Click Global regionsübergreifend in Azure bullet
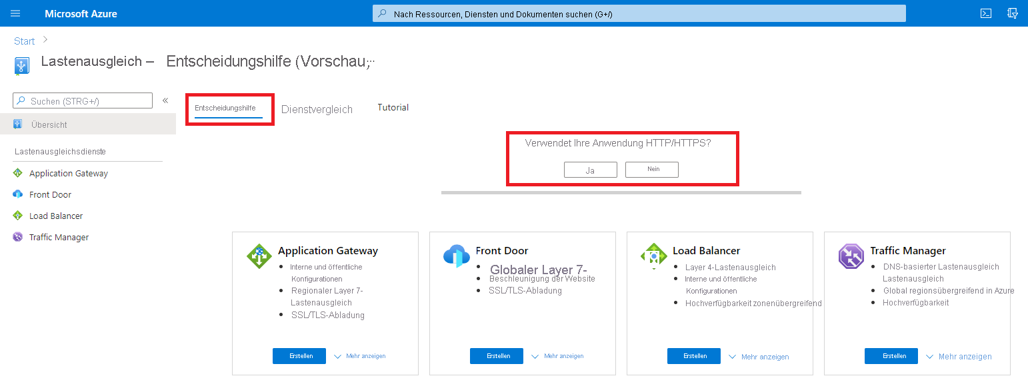This screenshot has height=390, width=1028. pos(949,291)
